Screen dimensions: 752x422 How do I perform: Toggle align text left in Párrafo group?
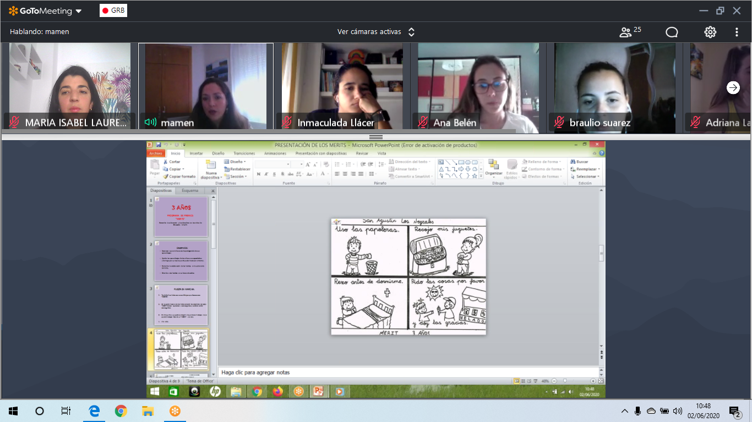coord(337,174)
